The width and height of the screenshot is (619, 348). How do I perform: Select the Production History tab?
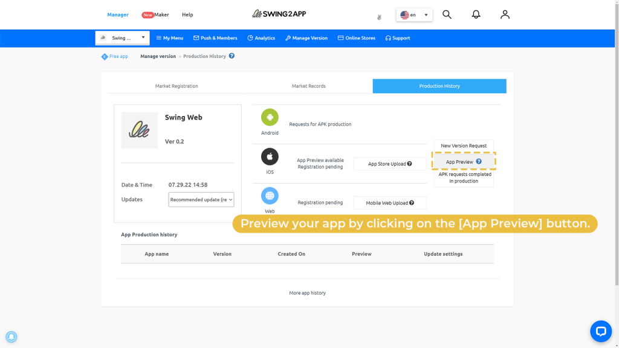tap(439, 86)
